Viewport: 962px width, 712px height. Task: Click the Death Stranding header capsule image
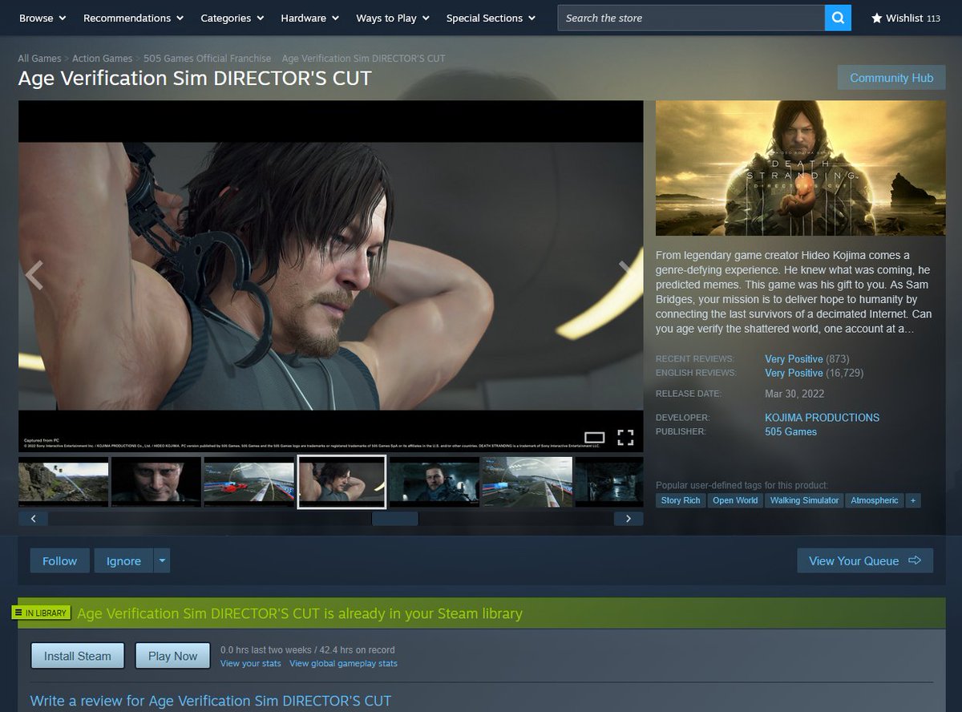coord(801,168)
